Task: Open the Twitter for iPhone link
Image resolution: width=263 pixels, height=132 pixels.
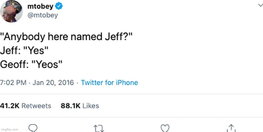Action: coord(109,83)
